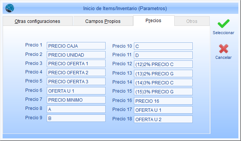Click the globe application logo icon
241x141 pixels.
(10, 8)
